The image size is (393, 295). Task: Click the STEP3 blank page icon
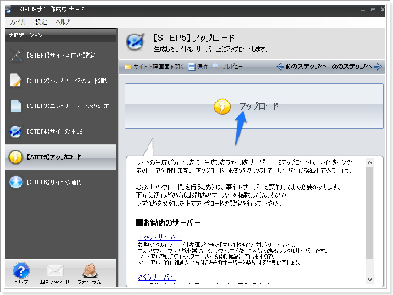[16, 106]
